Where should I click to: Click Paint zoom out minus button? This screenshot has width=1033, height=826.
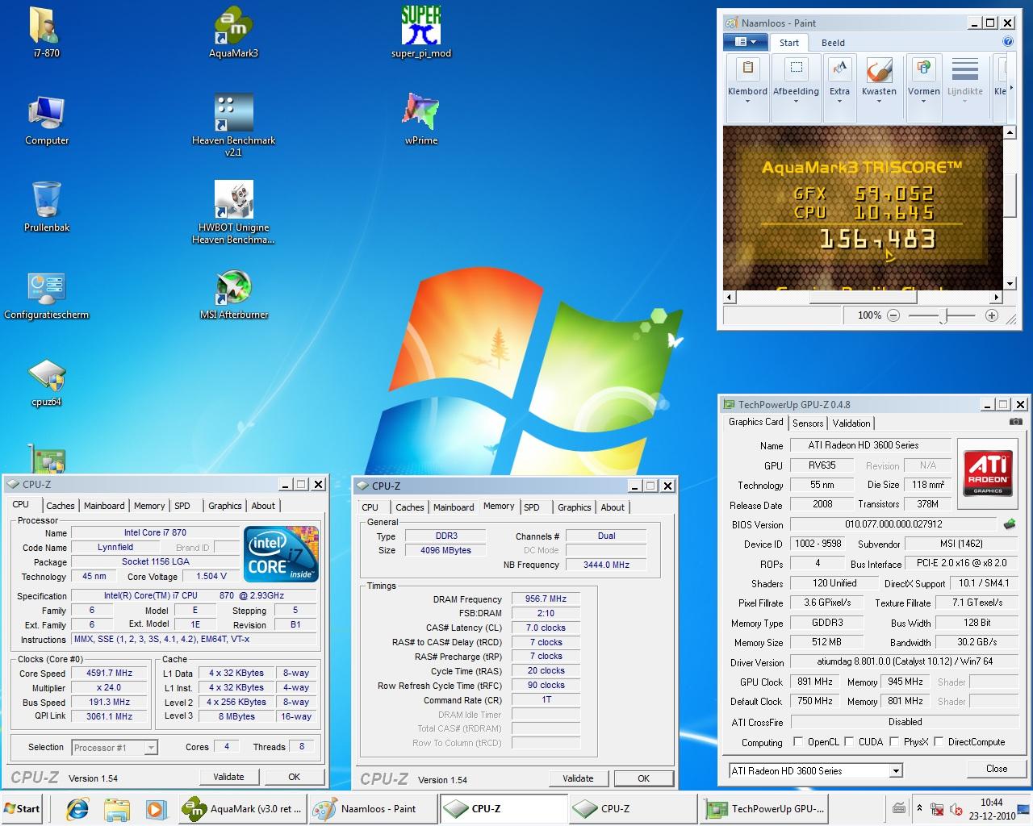[893, 315]
